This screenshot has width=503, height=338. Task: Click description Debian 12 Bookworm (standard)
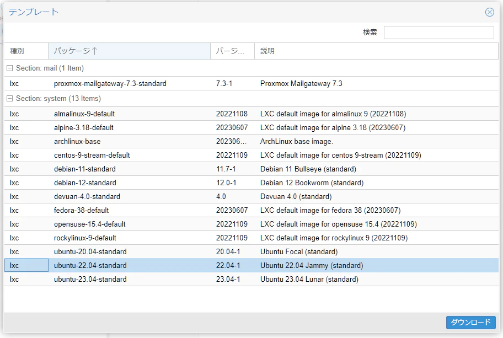312,183
